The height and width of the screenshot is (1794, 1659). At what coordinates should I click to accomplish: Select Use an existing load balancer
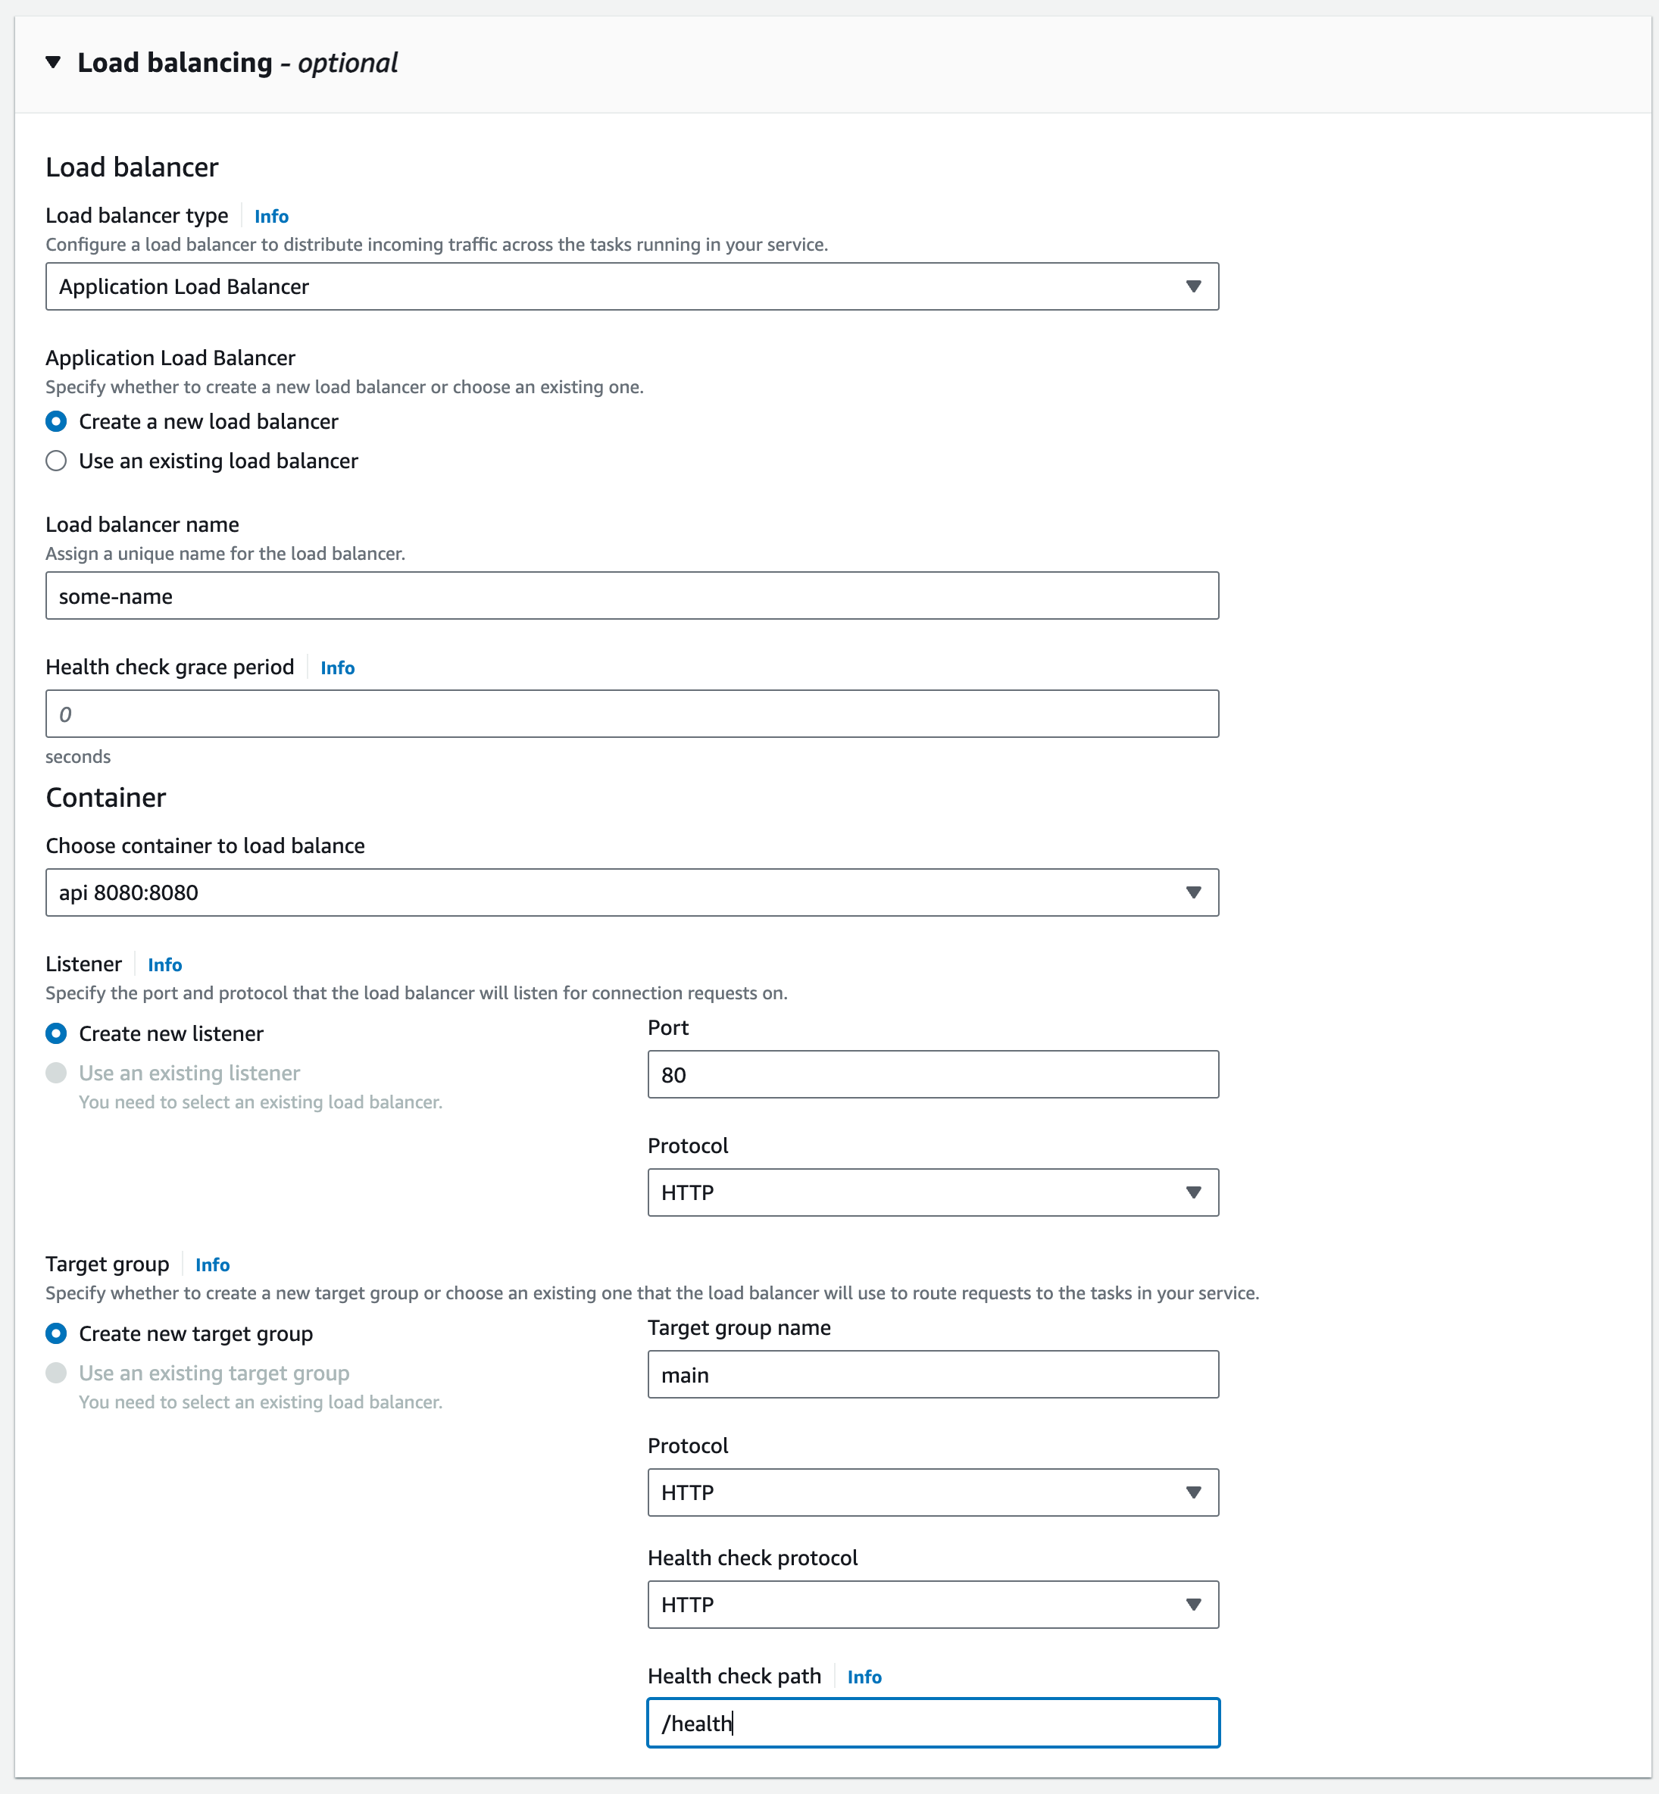[55, 461]
